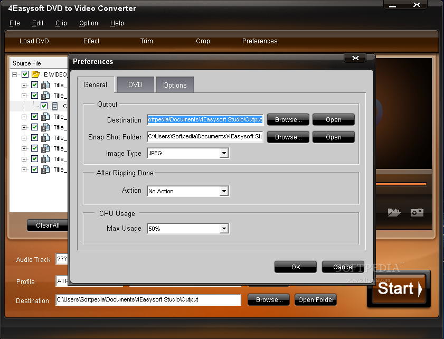444x339 pixels.
Task: Toggle the checkbox of the fourth Title row
Action: [34, 127]
